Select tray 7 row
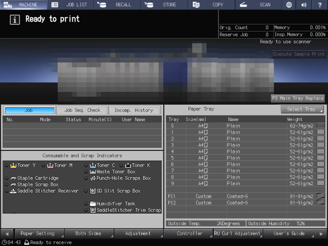Screen dimensions: 328x246 (246, 171)
